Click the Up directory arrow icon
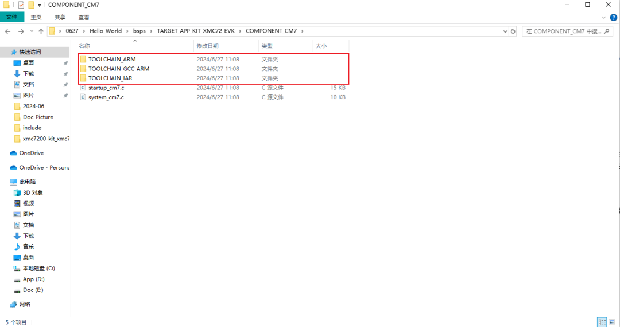This screenshot has width=620, height=327. click(x=41, y=31)
